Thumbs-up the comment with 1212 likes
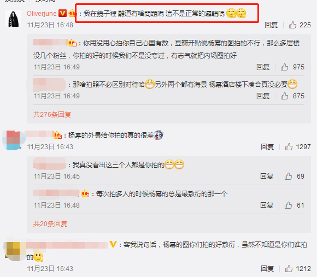 point(289,268)
